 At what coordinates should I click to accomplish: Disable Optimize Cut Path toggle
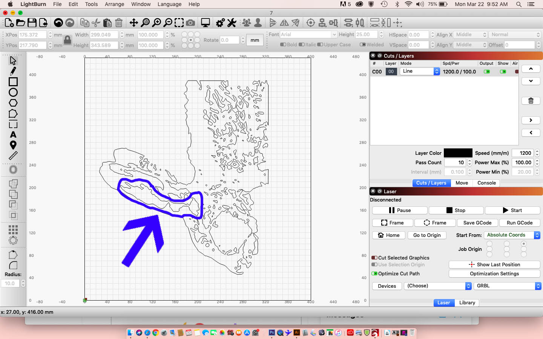coord(374,273)
